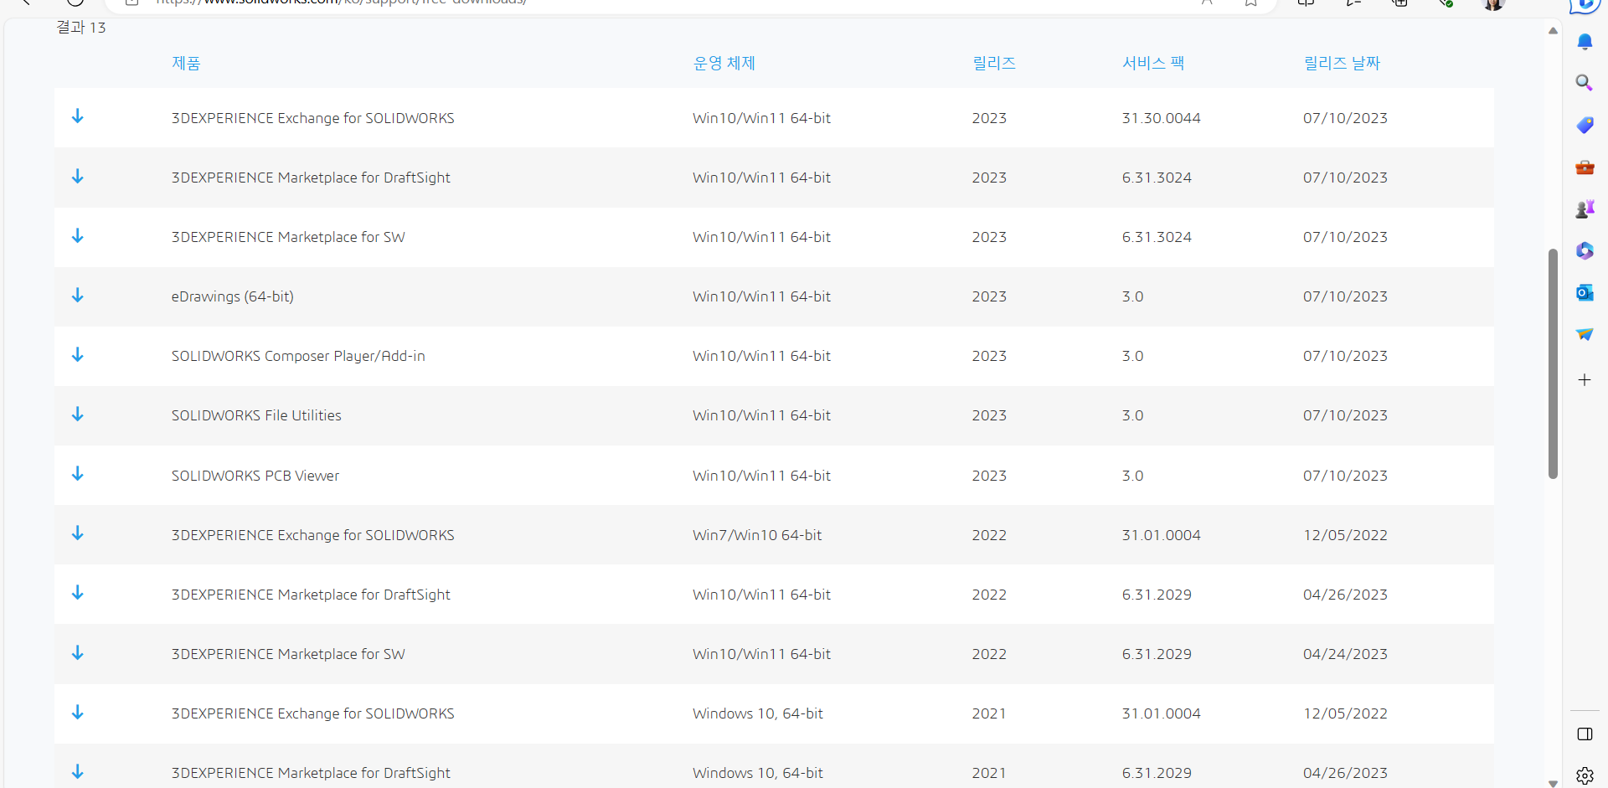Download 2022 3DEXPERIENCE Exchange for SOLIDWORKS arrow
The height and width of the screenshot is (788, 1608).
pyautogui.click(x=78, y=533)
